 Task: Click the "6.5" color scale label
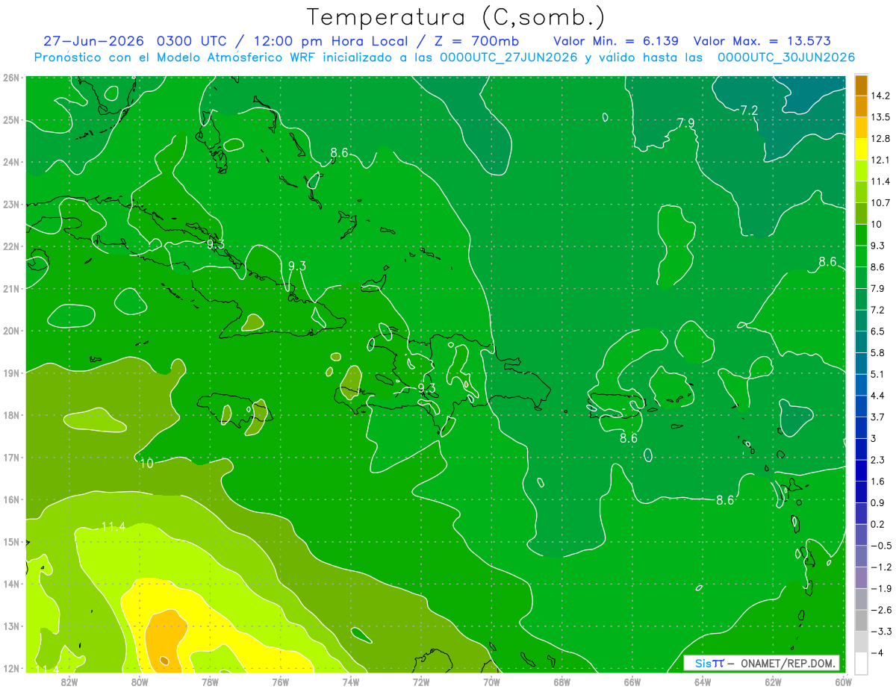click(x=878, y=331)
